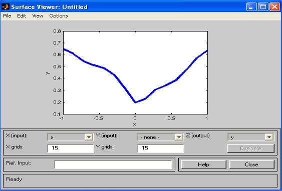Viewport: 282px width, 191px height.
Task: Click the Y grids input field
Action: click(161, 148)
